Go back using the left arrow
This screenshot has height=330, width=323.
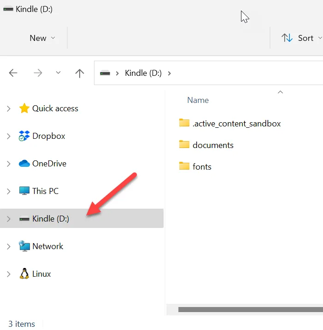pos(13,73)
